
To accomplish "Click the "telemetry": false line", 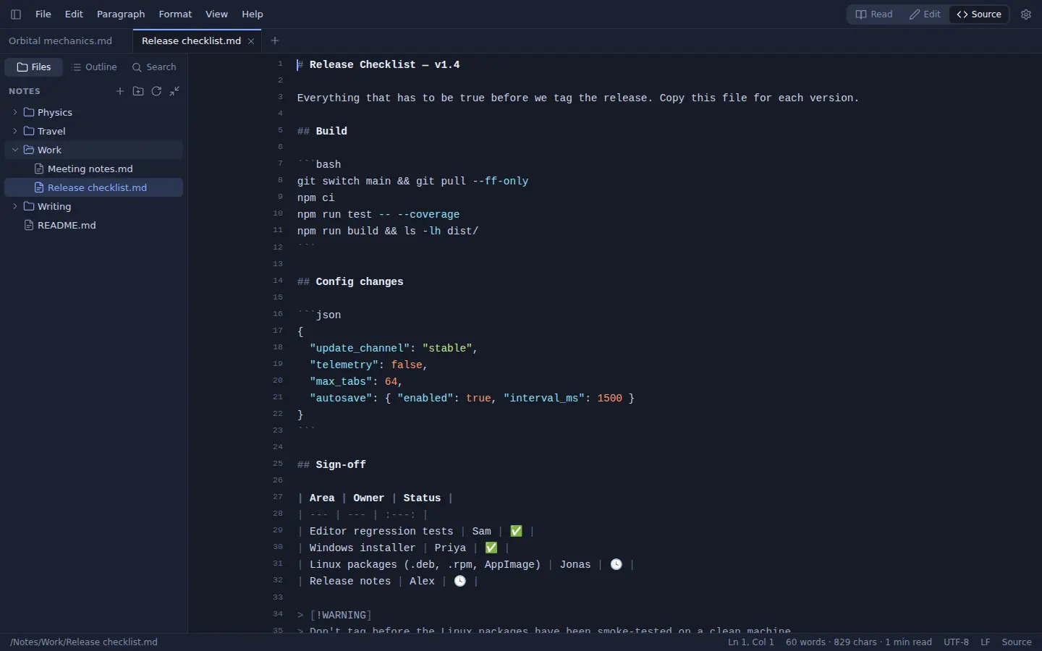I will [x=369, y=365].
